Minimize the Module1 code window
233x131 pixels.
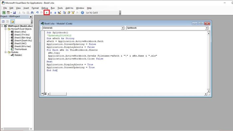point(195,24)
